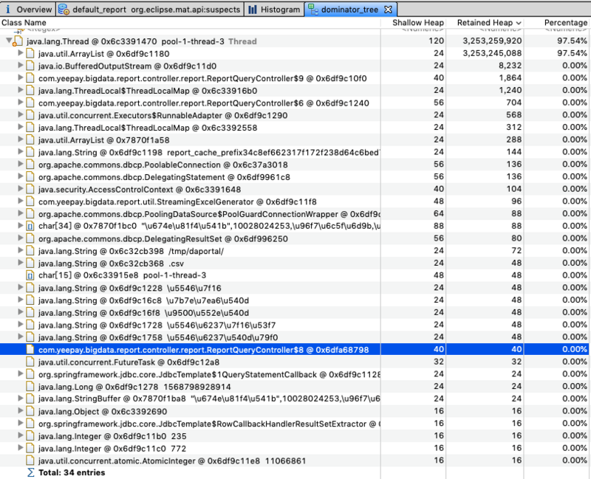Expand the ReportQueryController$6 node

pos(21,103)
